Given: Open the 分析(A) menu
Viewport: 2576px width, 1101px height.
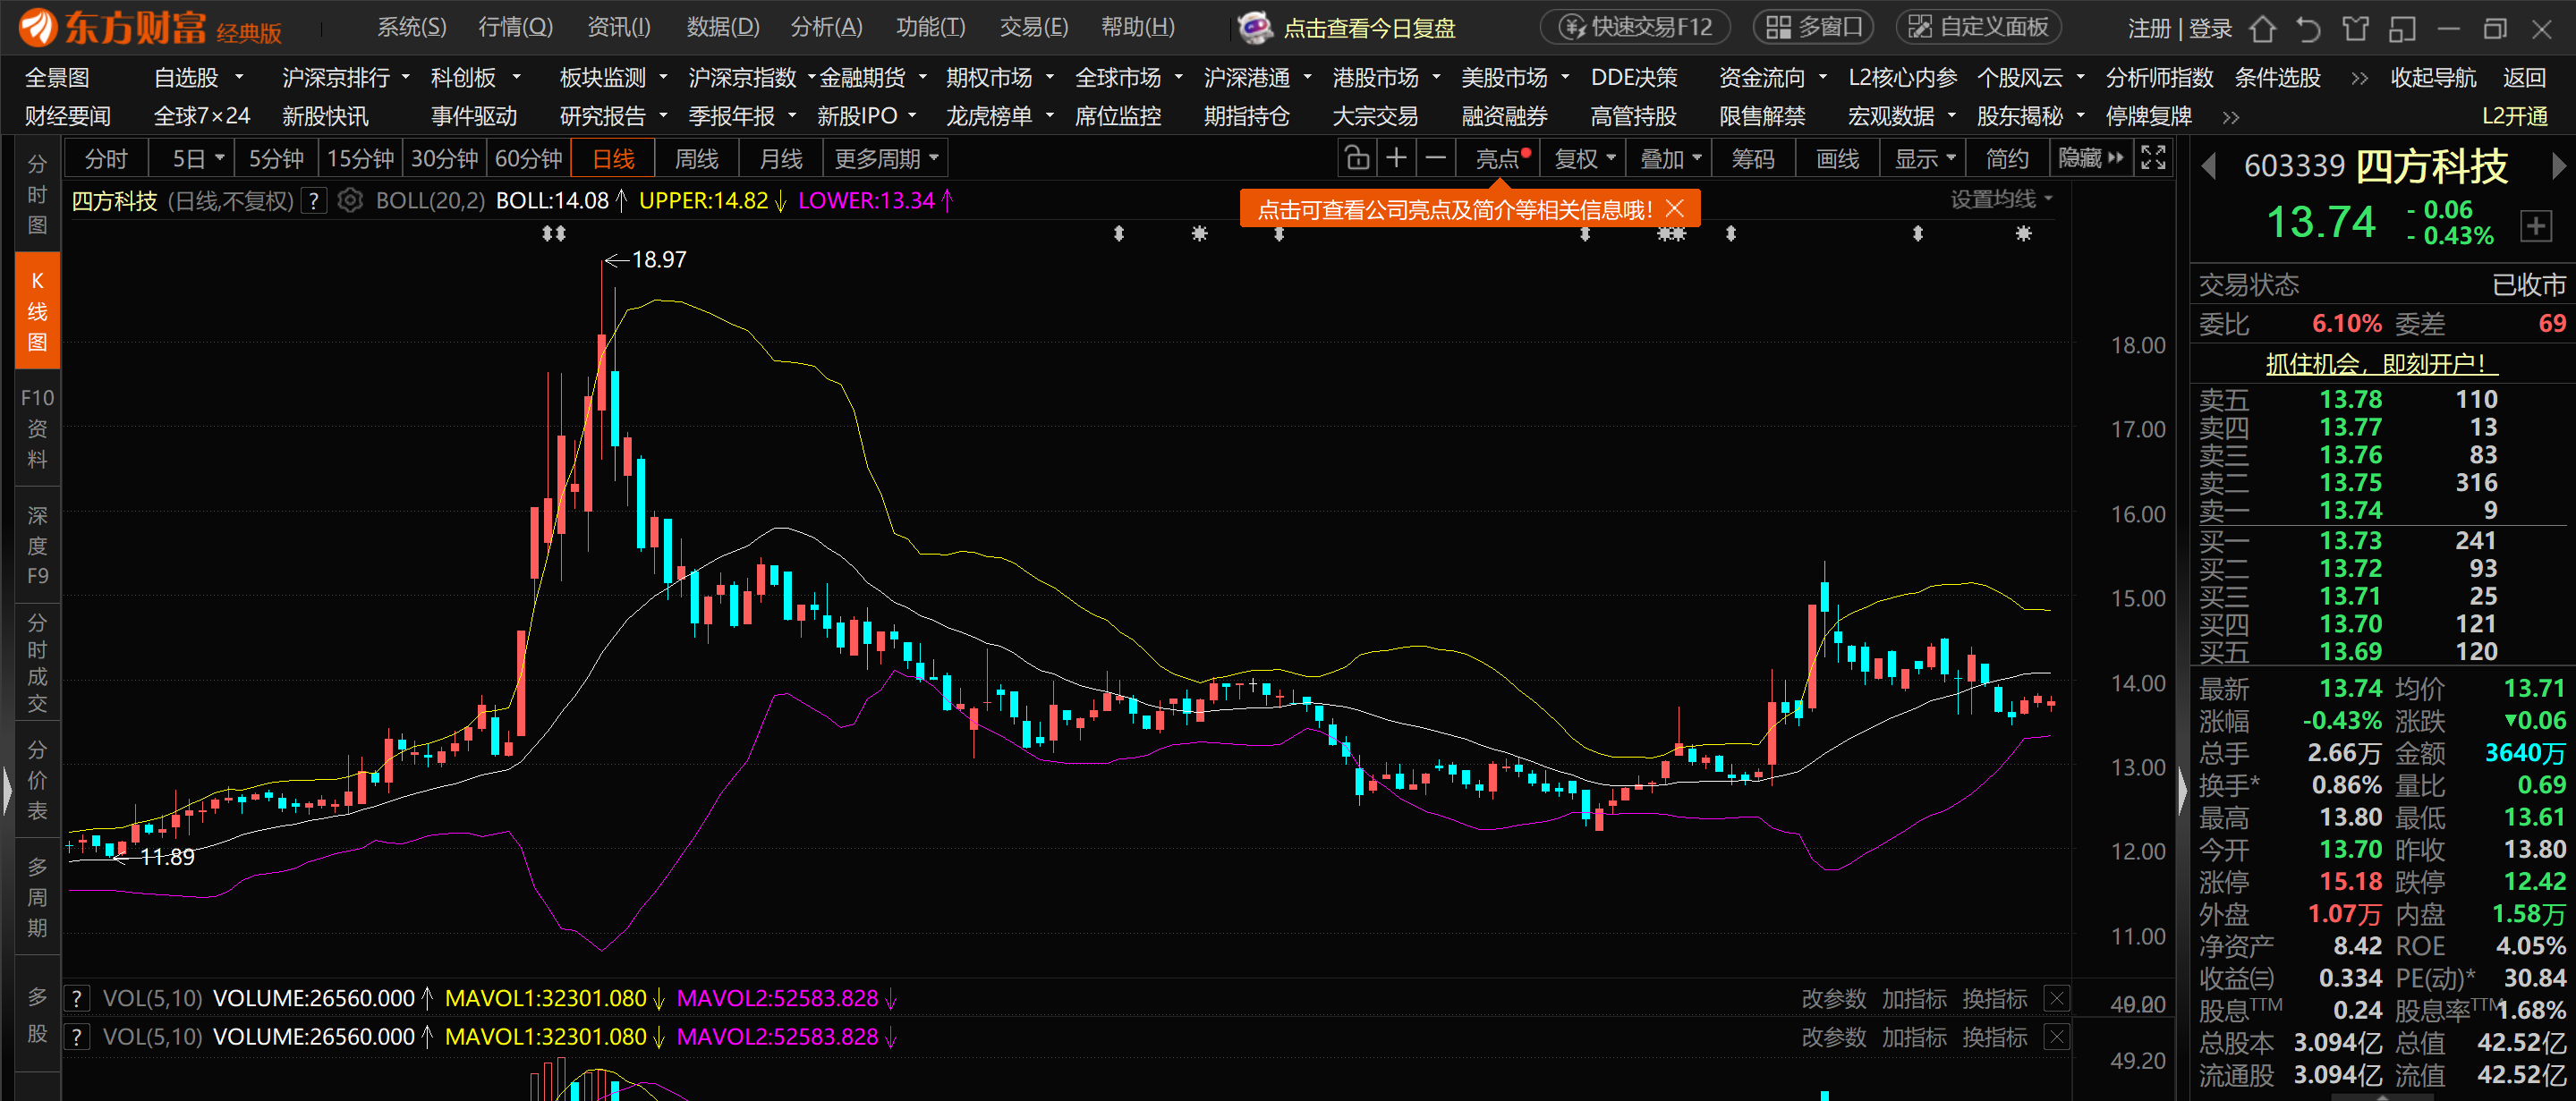Looking at the screenshot, I should (826, 27).
